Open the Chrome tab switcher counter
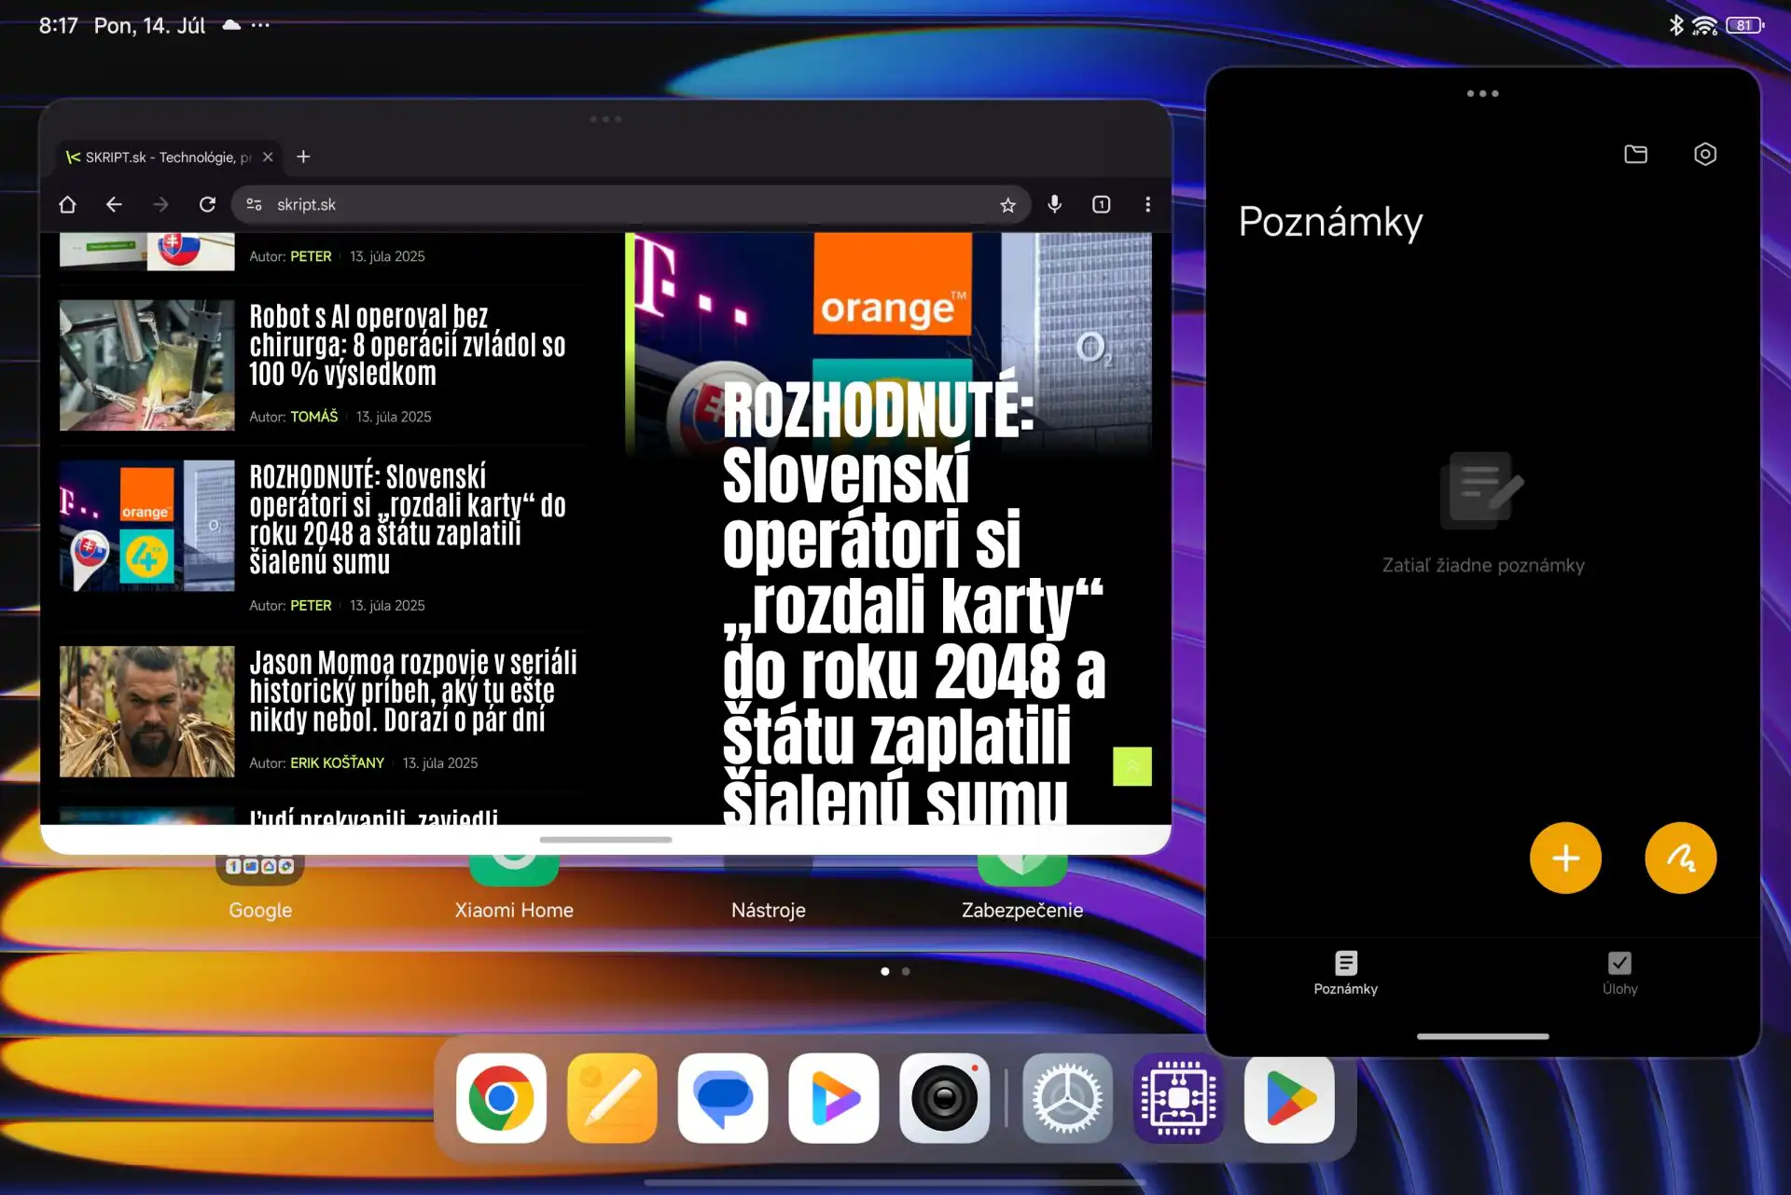The height and width of the screenshot is (1195, 1791). tap(1101, 204)
